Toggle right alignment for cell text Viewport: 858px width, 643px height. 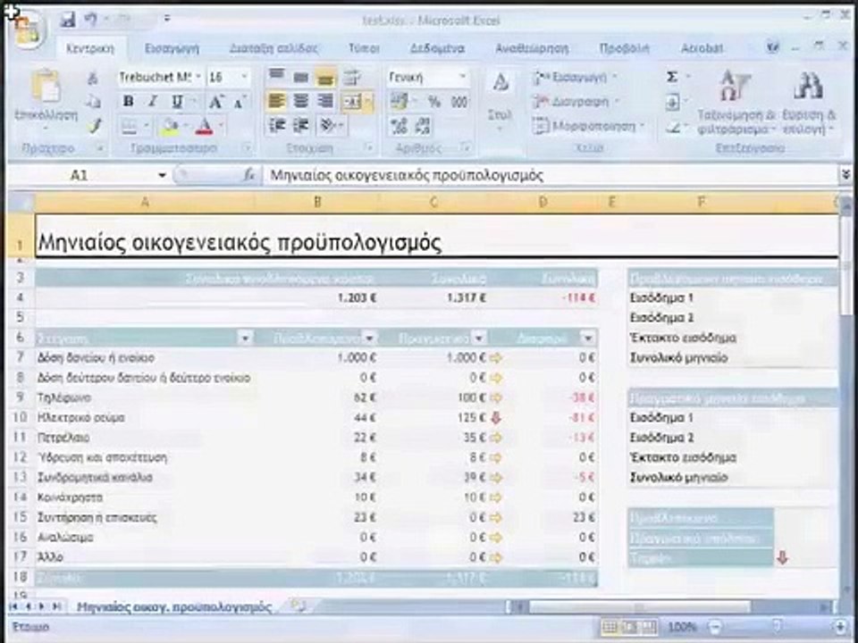pyautogui.click(x=325, y=101)
